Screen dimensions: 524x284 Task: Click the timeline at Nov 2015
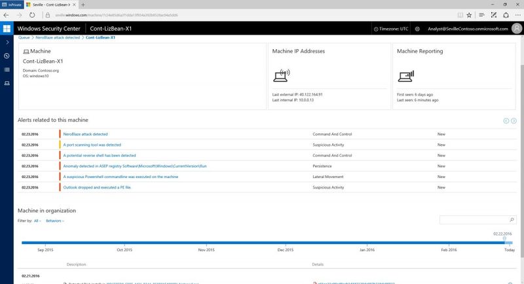pos(206,249)
